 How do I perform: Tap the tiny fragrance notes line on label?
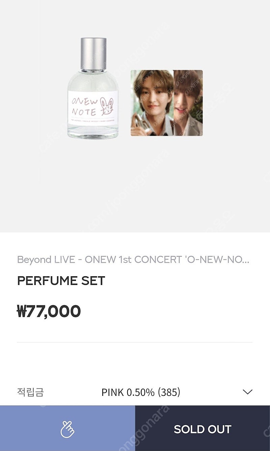(93, 120)
